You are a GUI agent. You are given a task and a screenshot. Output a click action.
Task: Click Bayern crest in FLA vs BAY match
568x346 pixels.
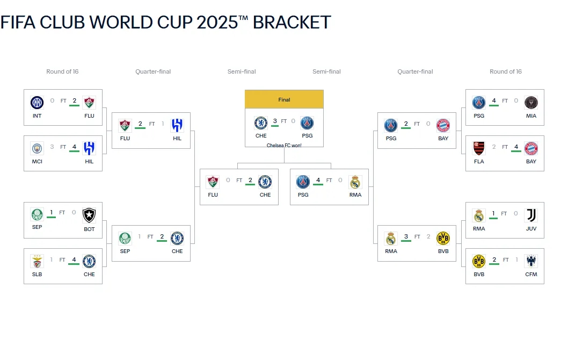coord(531,148)
